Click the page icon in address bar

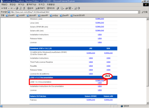[x=9, y=12]
